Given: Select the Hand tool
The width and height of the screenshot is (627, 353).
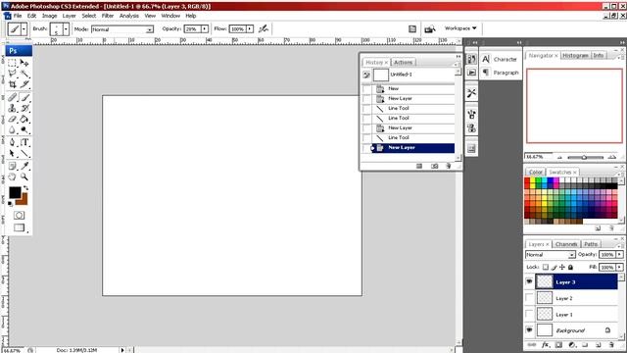Looking at the screenshot, I should pos(12,176).
